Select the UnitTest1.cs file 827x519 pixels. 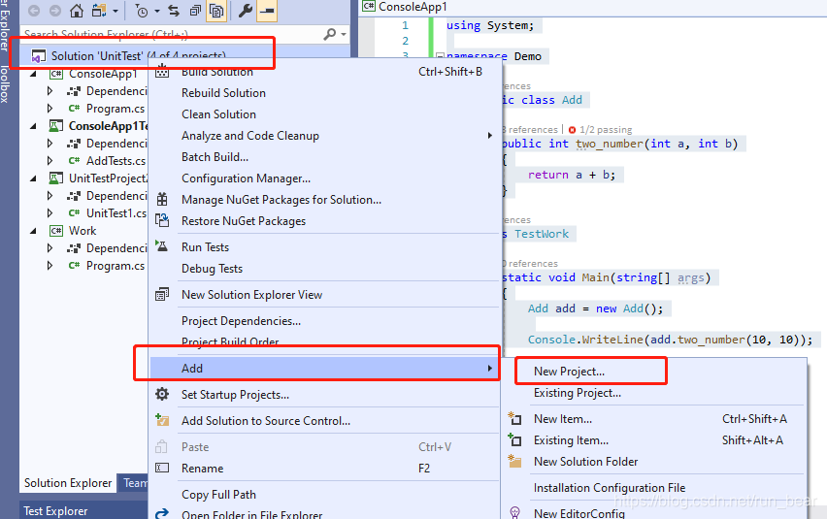pyautogui.click(x=116, y=212)
